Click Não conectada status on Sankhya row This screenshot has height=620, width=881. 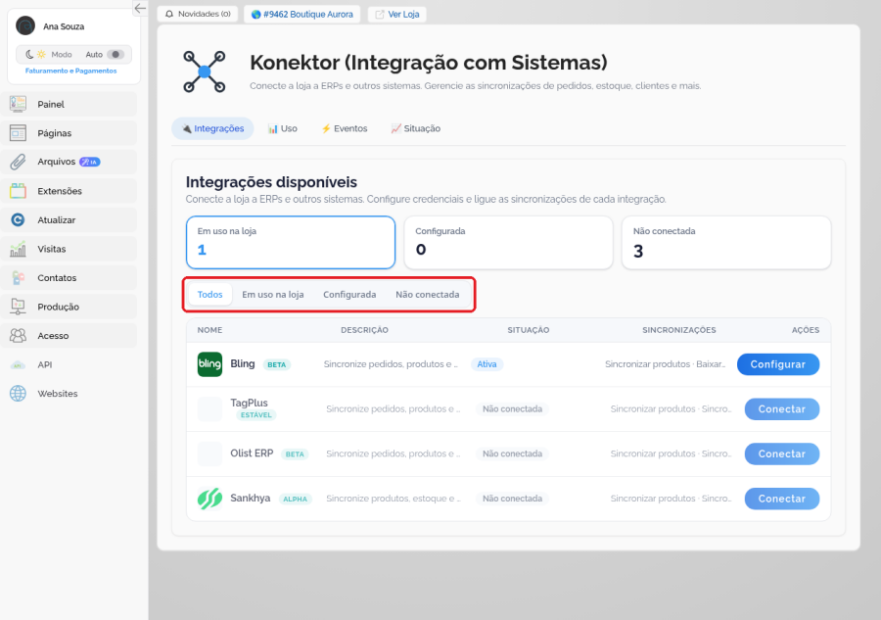click(x=512, y=499)
